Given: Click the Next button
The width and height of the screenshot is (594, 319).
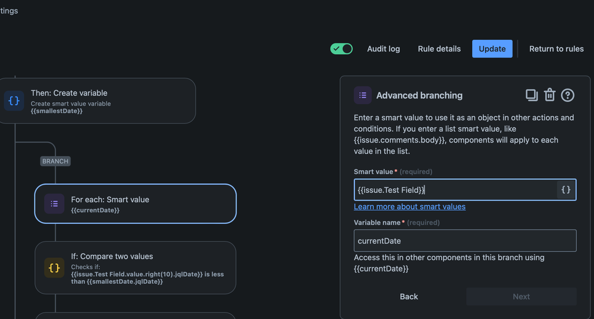Looking at the screenshot, I should point(521,296).
